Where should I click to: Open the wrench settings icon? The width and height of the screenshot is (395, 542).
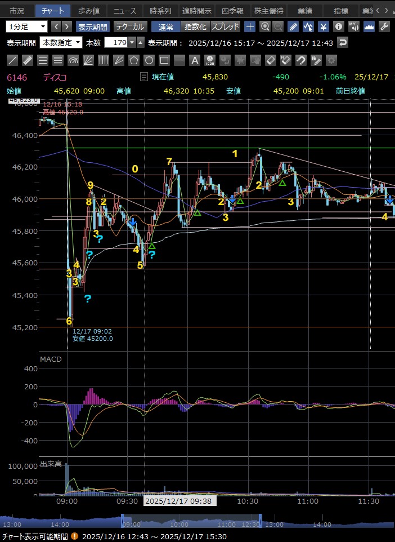(x=384, y=26)
